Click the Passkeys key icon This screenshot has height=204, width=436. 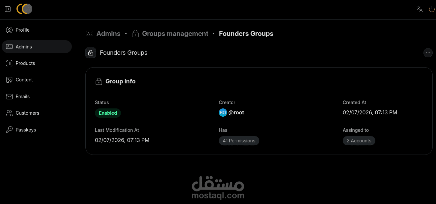pyautogui.click(x=9, y=130)
